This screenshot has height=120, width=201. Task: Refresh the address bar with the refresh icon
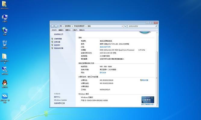click(125, 26)
